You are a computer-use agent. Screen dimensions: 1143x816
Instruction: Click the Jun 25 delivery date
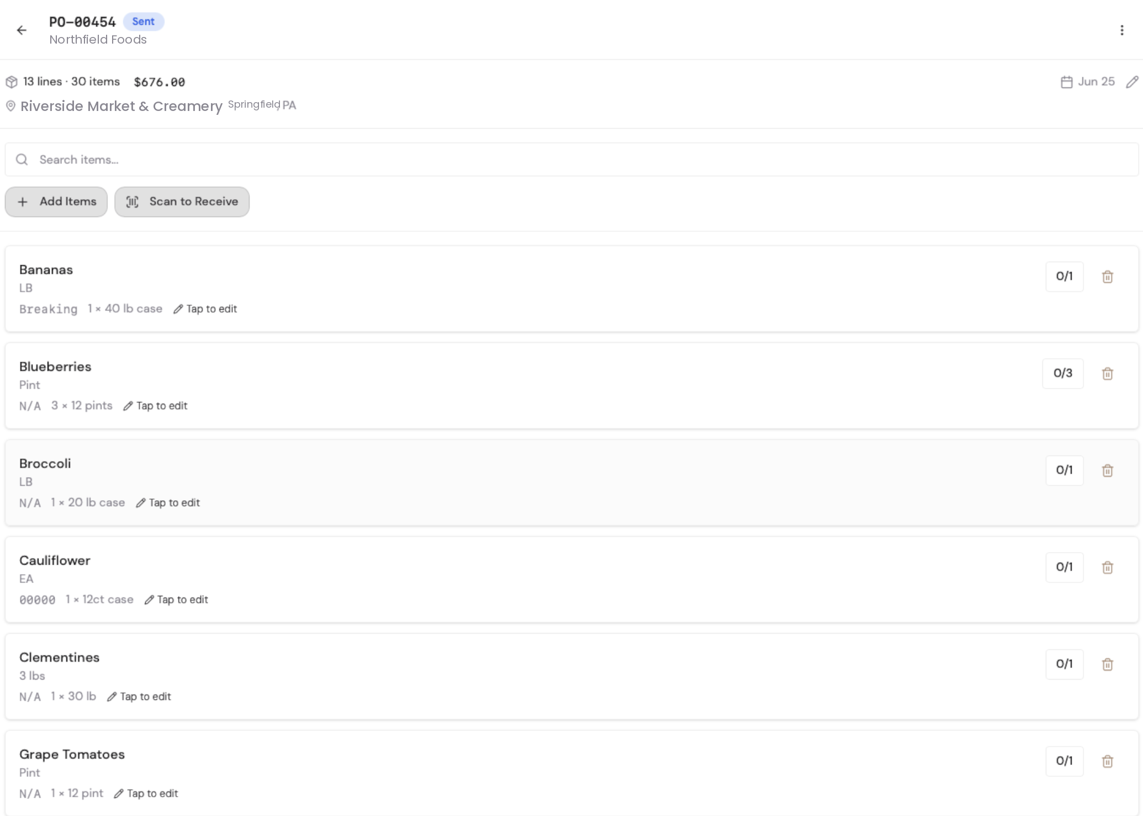(x=1088, y=82)
